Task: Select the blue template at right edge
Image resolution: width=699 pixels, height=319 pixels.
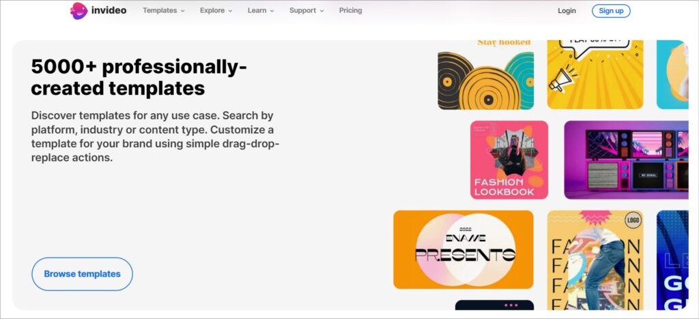Action: coord(672,260)
